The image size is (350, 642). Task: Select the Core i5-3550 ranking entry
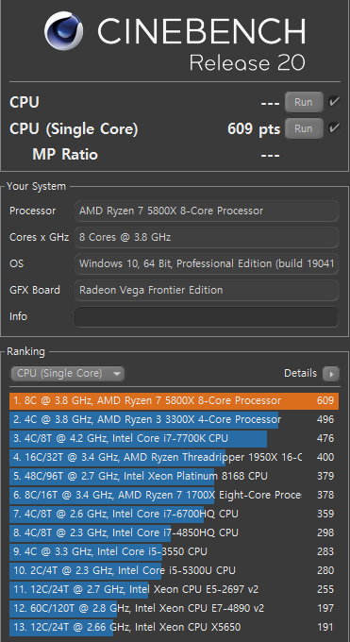(x=174, y=551)
